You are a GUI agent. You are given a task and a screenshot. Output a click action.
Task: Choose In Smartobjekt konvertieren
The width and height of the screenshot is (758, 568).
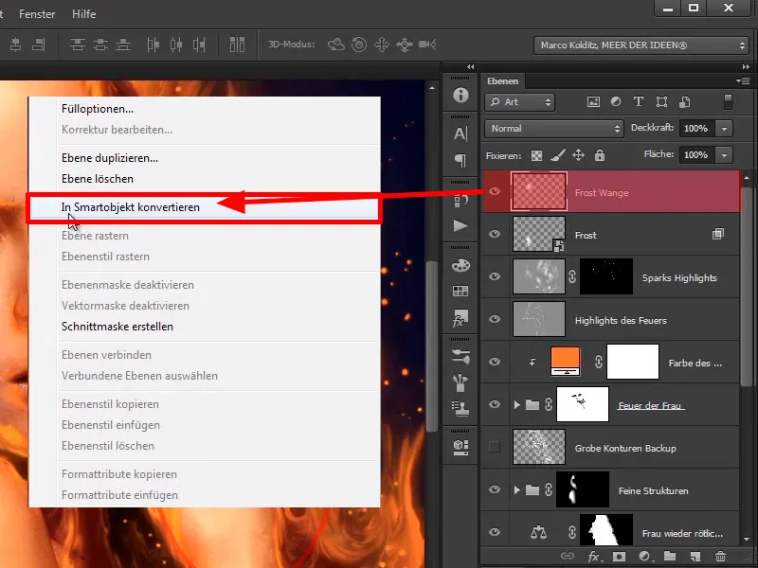tap(204, 207)
